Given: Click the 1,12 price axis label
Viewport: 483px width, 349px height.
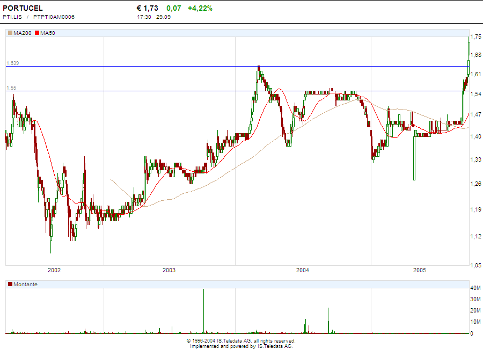Looking at the screenshot, I should tap(475, 236).
